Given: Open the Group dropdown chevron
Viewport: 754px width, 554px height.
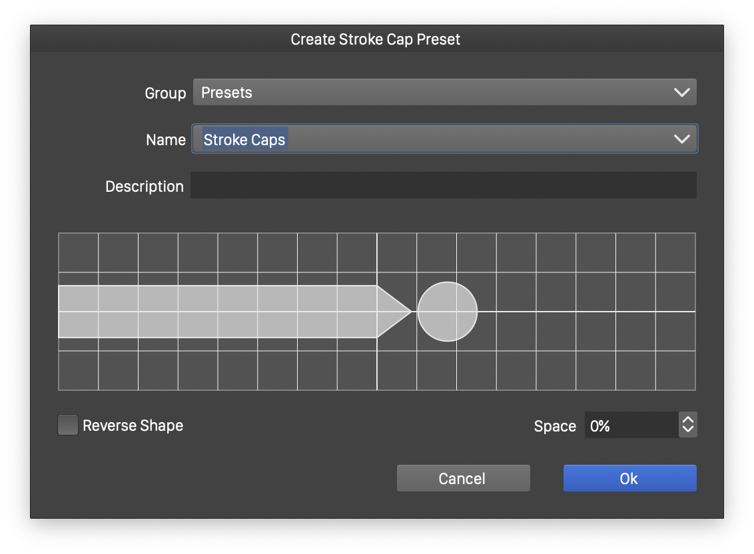Looking at the screenshot, I should 681,93.
